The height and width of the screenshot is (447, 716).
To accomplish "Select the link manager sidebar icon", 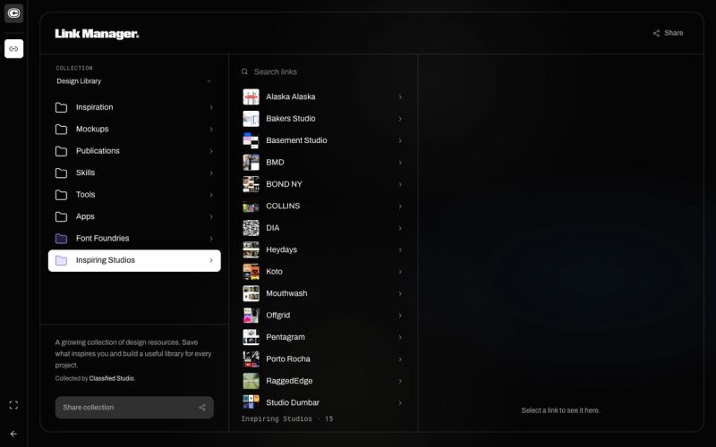I will (13, 49).
